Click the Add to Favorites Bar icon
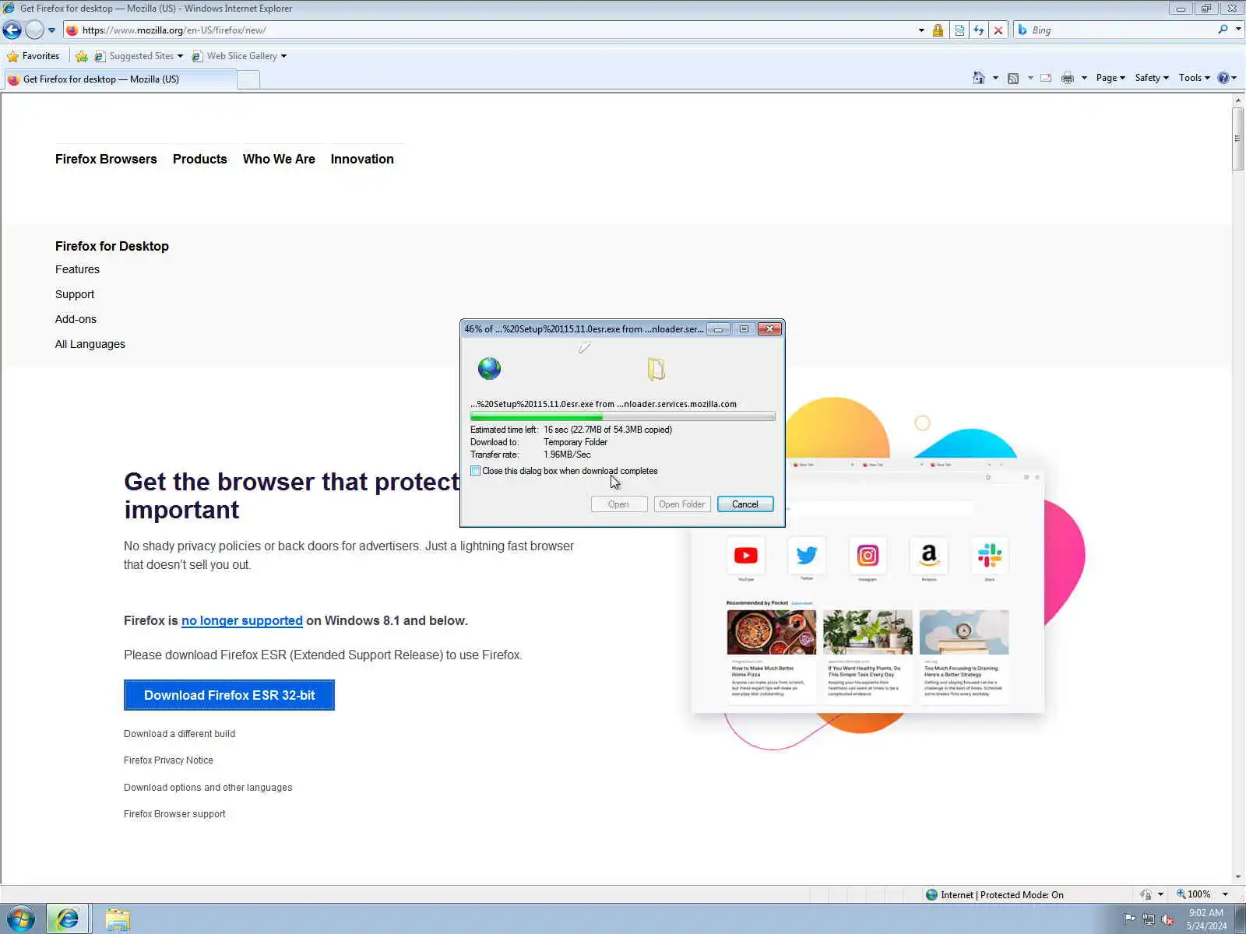The height and width of the screenshot is (934, 1246). 81,56
